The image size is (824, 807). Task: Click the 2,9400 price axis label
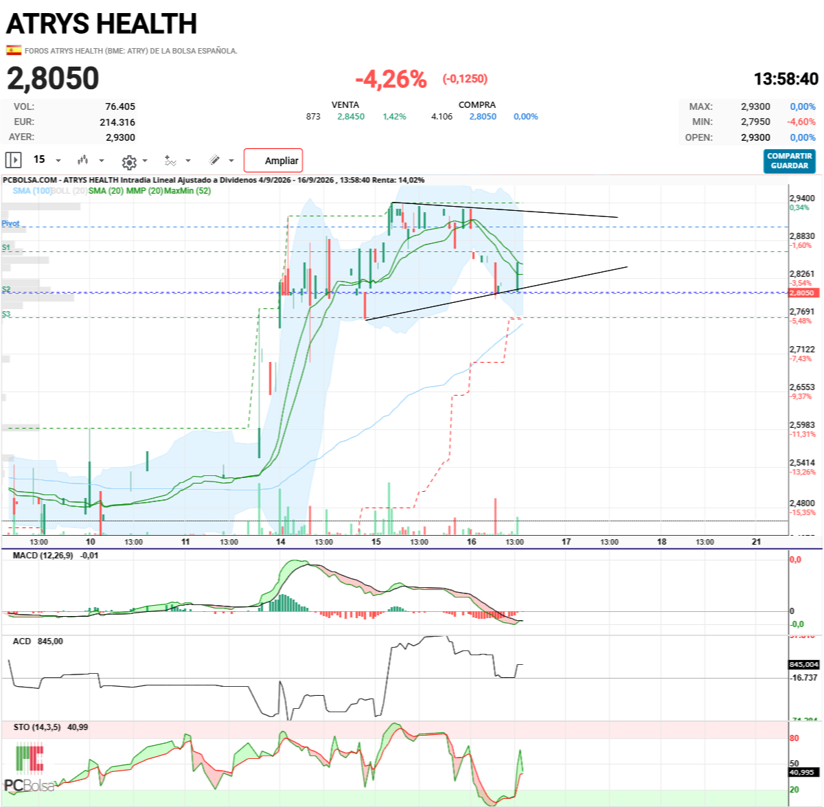click(802, 198)
